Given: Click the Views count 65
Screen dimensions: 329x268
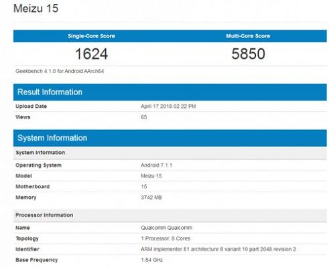Looking at the screenshot, I should click(144, 117).
